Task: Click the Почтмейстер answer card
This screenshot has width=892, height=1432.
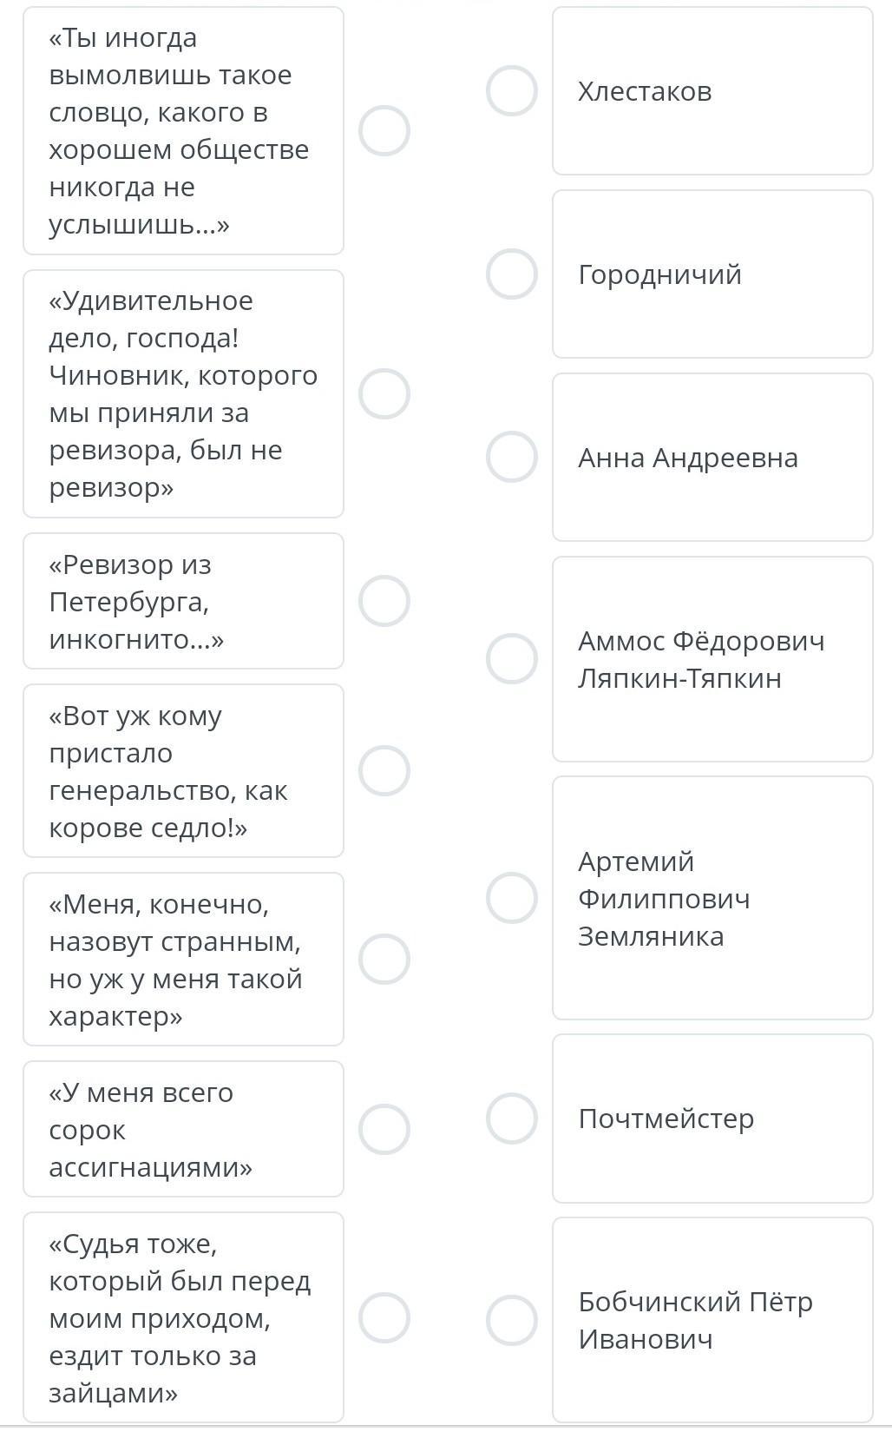Action: click(712, 1119)
